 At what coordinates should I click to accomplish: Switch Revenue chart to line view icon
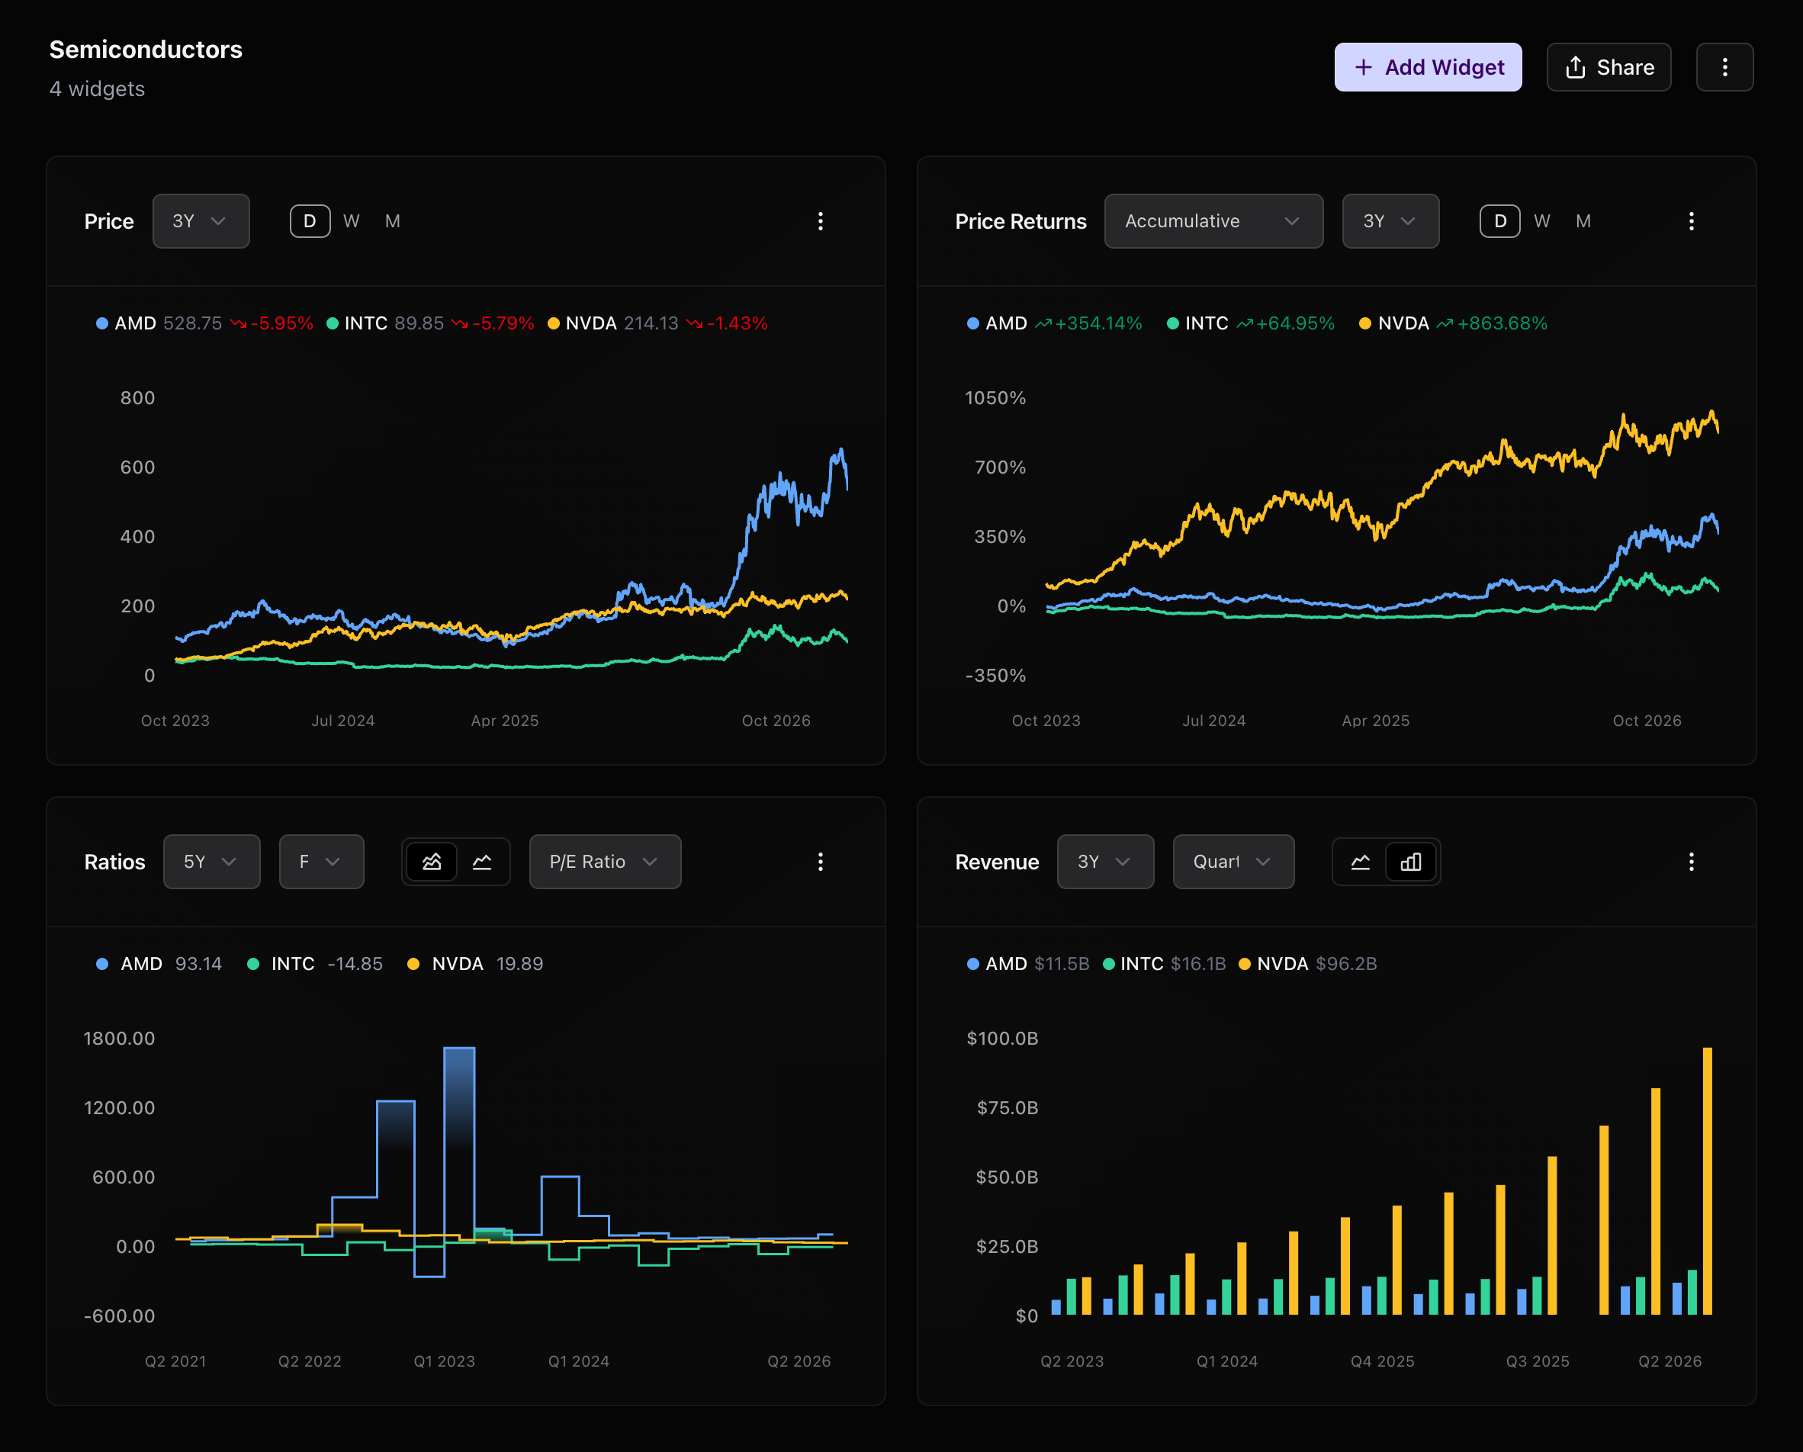click(x=1360, y=862)
